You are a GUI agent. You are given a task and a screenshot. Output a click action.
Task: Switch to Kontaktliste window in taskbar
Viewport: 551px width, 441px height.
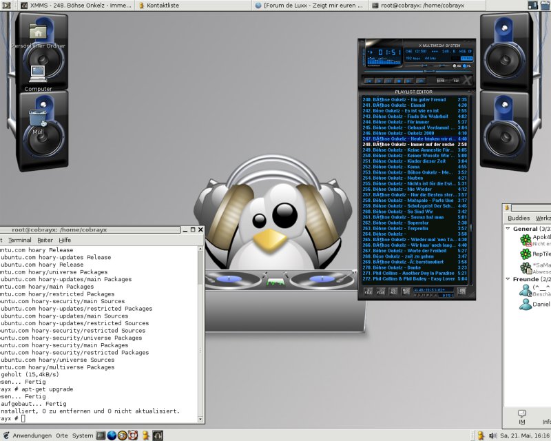[194, 6]
